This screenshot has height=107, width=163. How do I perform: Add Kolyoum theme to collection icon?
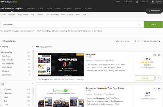pos(154,89)
